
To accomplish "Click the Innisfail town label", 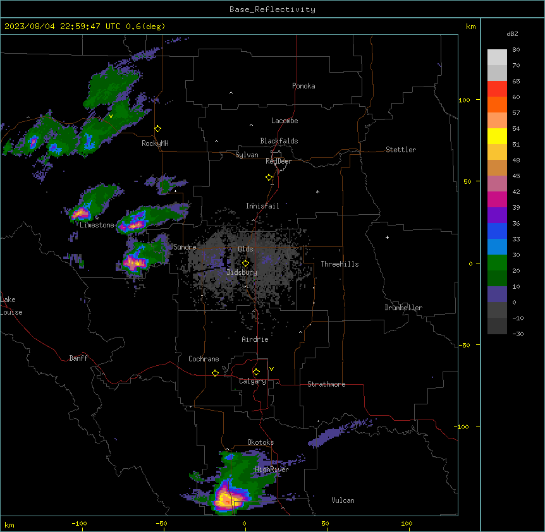I will click(x=262, y=206).
